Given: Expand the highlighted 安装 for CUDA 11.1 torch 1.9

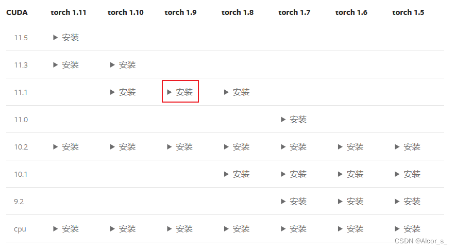Looking at the screenshot, I should click(x=180, y=92).
